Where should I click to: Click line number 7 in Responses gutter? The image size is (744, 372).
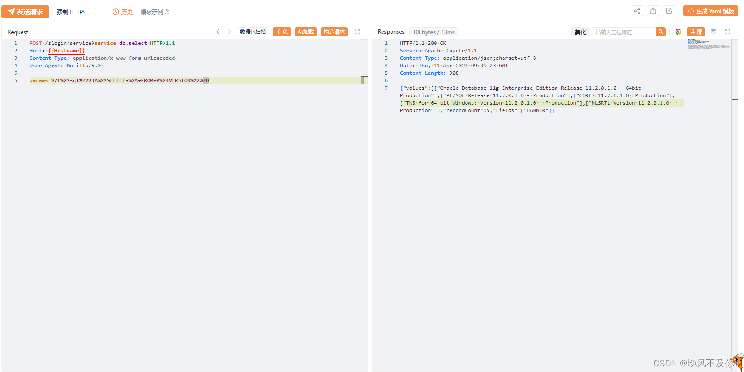click(x=386, y=88)
